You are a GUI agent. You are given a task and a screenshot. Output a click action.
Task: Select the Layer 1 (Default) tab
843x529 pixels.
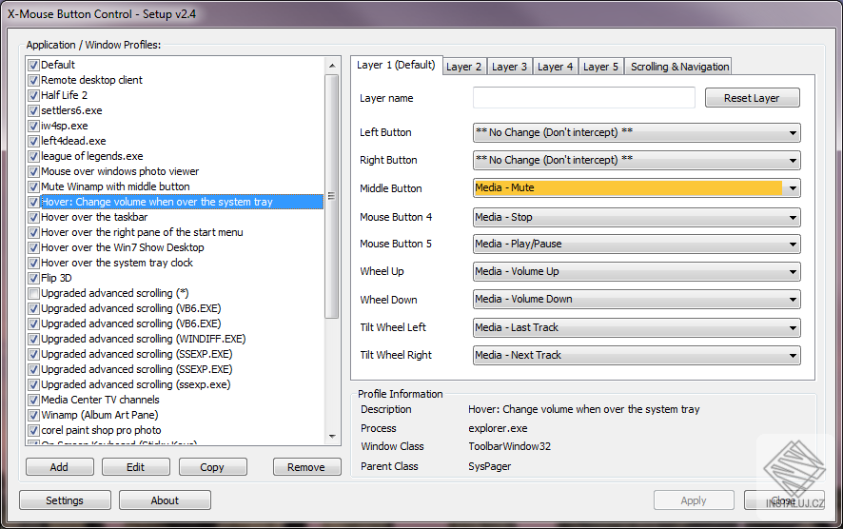396,65
